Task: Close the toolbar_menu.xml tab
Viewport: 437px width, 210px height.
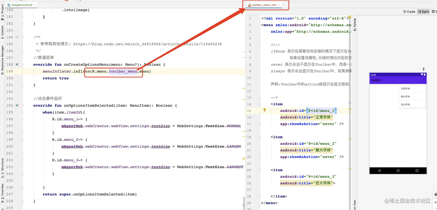Action: tap(279, 5)
